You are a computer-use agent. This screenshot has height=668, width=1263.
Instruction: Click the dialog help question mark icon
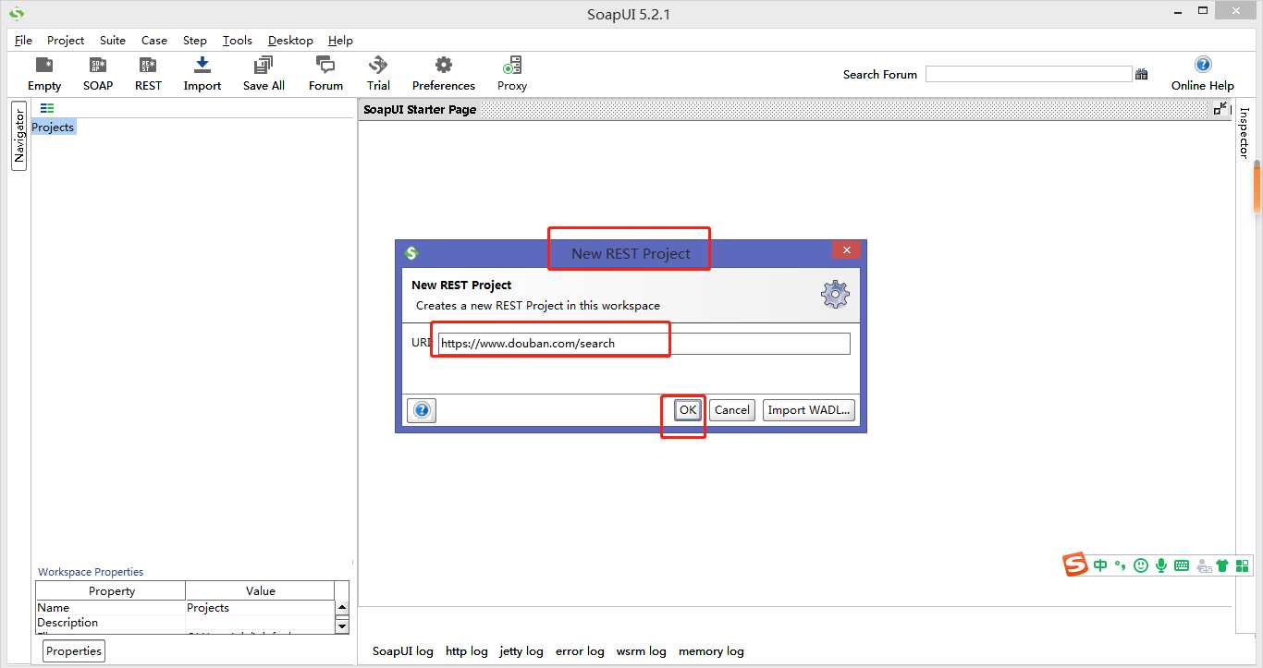pos(422,410)
